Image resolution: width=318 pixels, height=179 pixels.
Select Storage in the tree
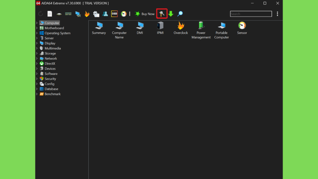click(48, 53)
